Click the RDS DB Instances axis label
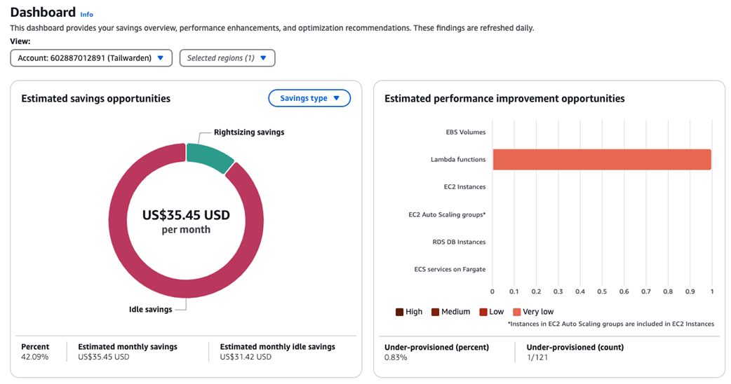Viewport: 731px width, 384px height. click(459, 242)
